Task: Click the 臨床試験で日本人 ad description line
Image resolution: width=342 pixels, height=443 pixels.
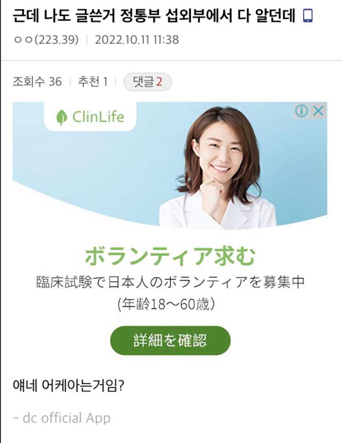Action: click(x=170, y=282)
